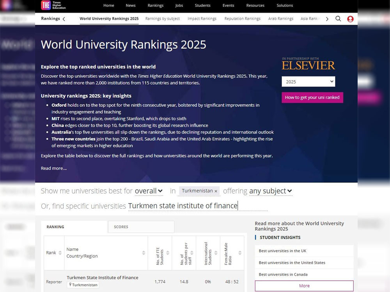Click the Read more... link
The width and height of the screenshot is (390, 292).
[x=54, y=168]
